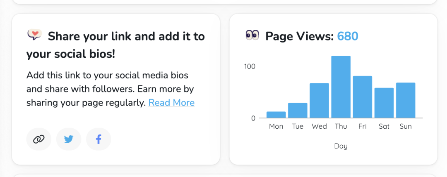Select the Friday bar in chart
The height and width of the screenshot is (177, 447).
pos(362,97)
